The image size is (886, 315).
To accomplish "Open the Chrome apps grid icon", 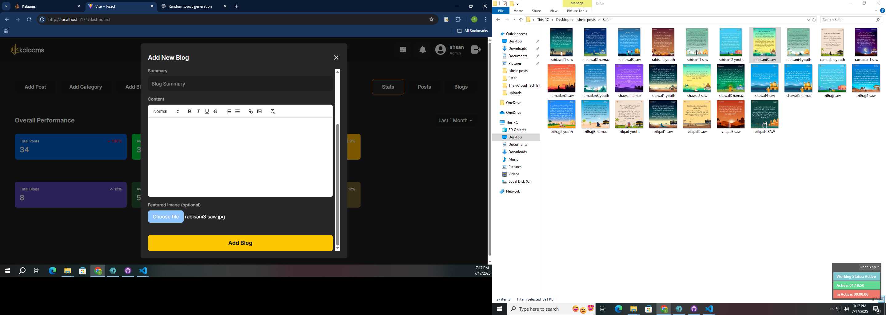I will (6, 31).
